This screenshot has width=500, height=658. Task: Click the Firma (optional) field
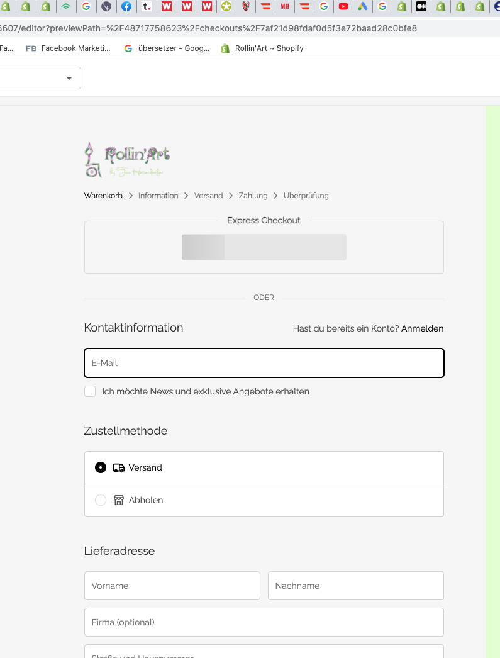click(x=264, y=622)
